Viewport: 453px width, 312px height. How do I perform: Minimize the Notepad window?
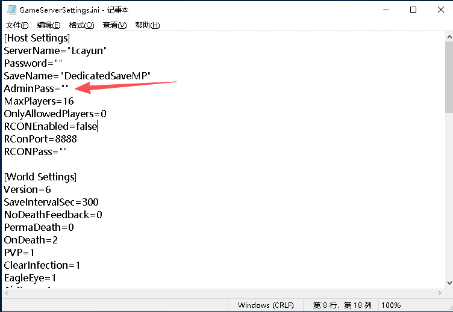[x=385, y=10]
